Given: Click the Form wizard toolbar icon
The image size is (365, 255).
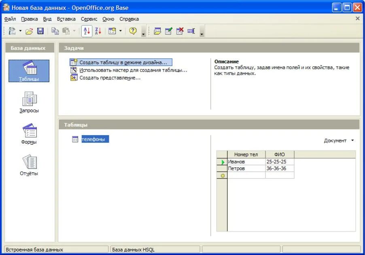Looking at the screenshot, I should (x=112, y=31).
